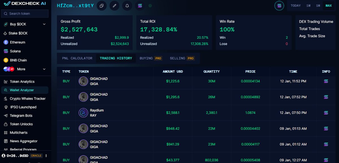Screen dimensions: 339x163
Task: Click the Telegram Bots paper-plane icon
Action: click(x=6, y=116)
